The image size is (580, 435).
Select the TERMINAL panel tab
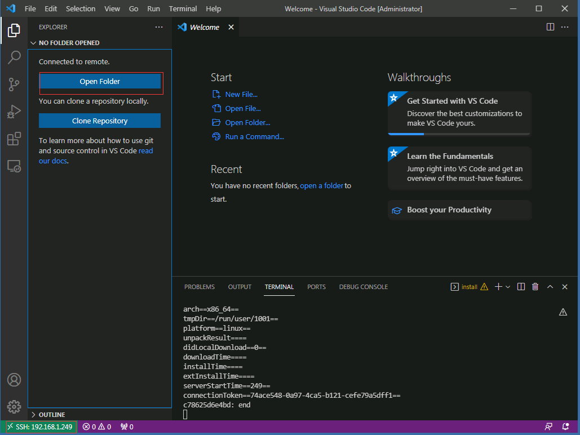(279, 287)
